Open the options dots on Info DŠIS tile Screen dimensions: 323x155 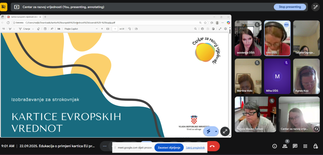point(286,25)
